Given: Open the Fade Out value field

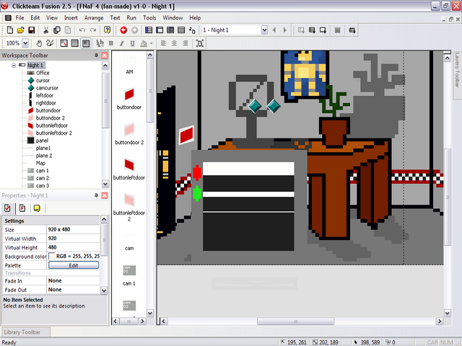Looking at the screenshot, I should tap(73, 290).
